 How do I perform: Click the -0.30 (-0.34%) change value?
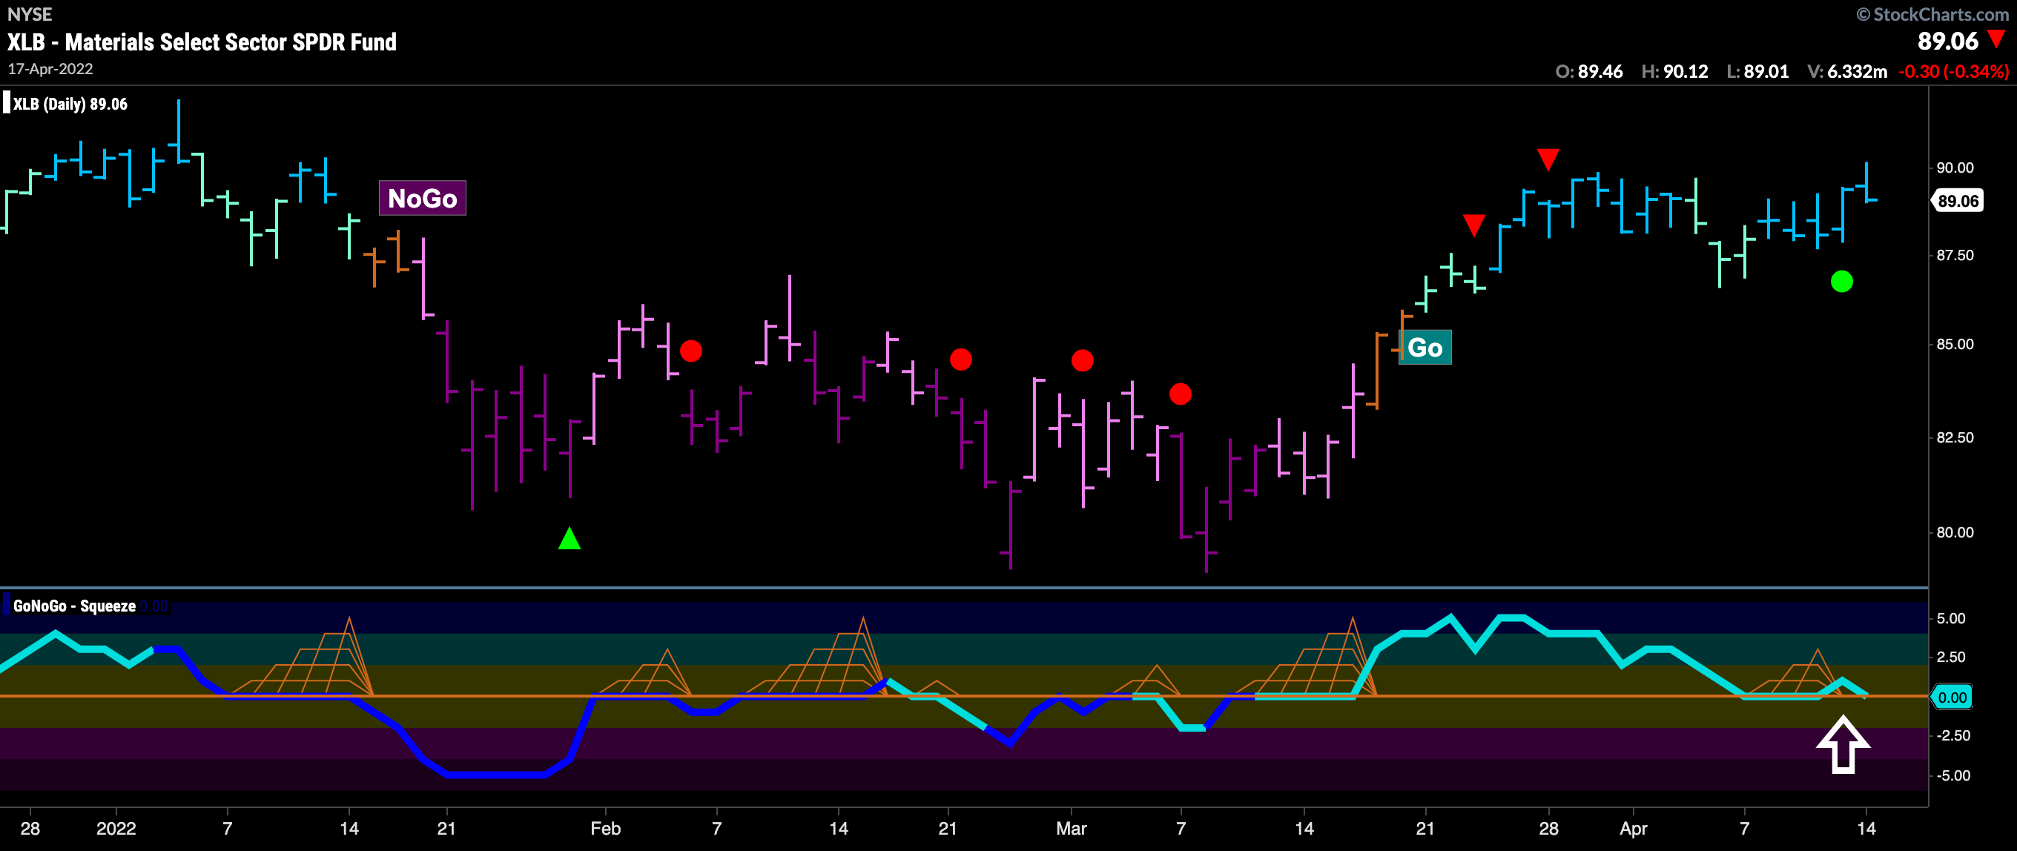[1953, 71]
